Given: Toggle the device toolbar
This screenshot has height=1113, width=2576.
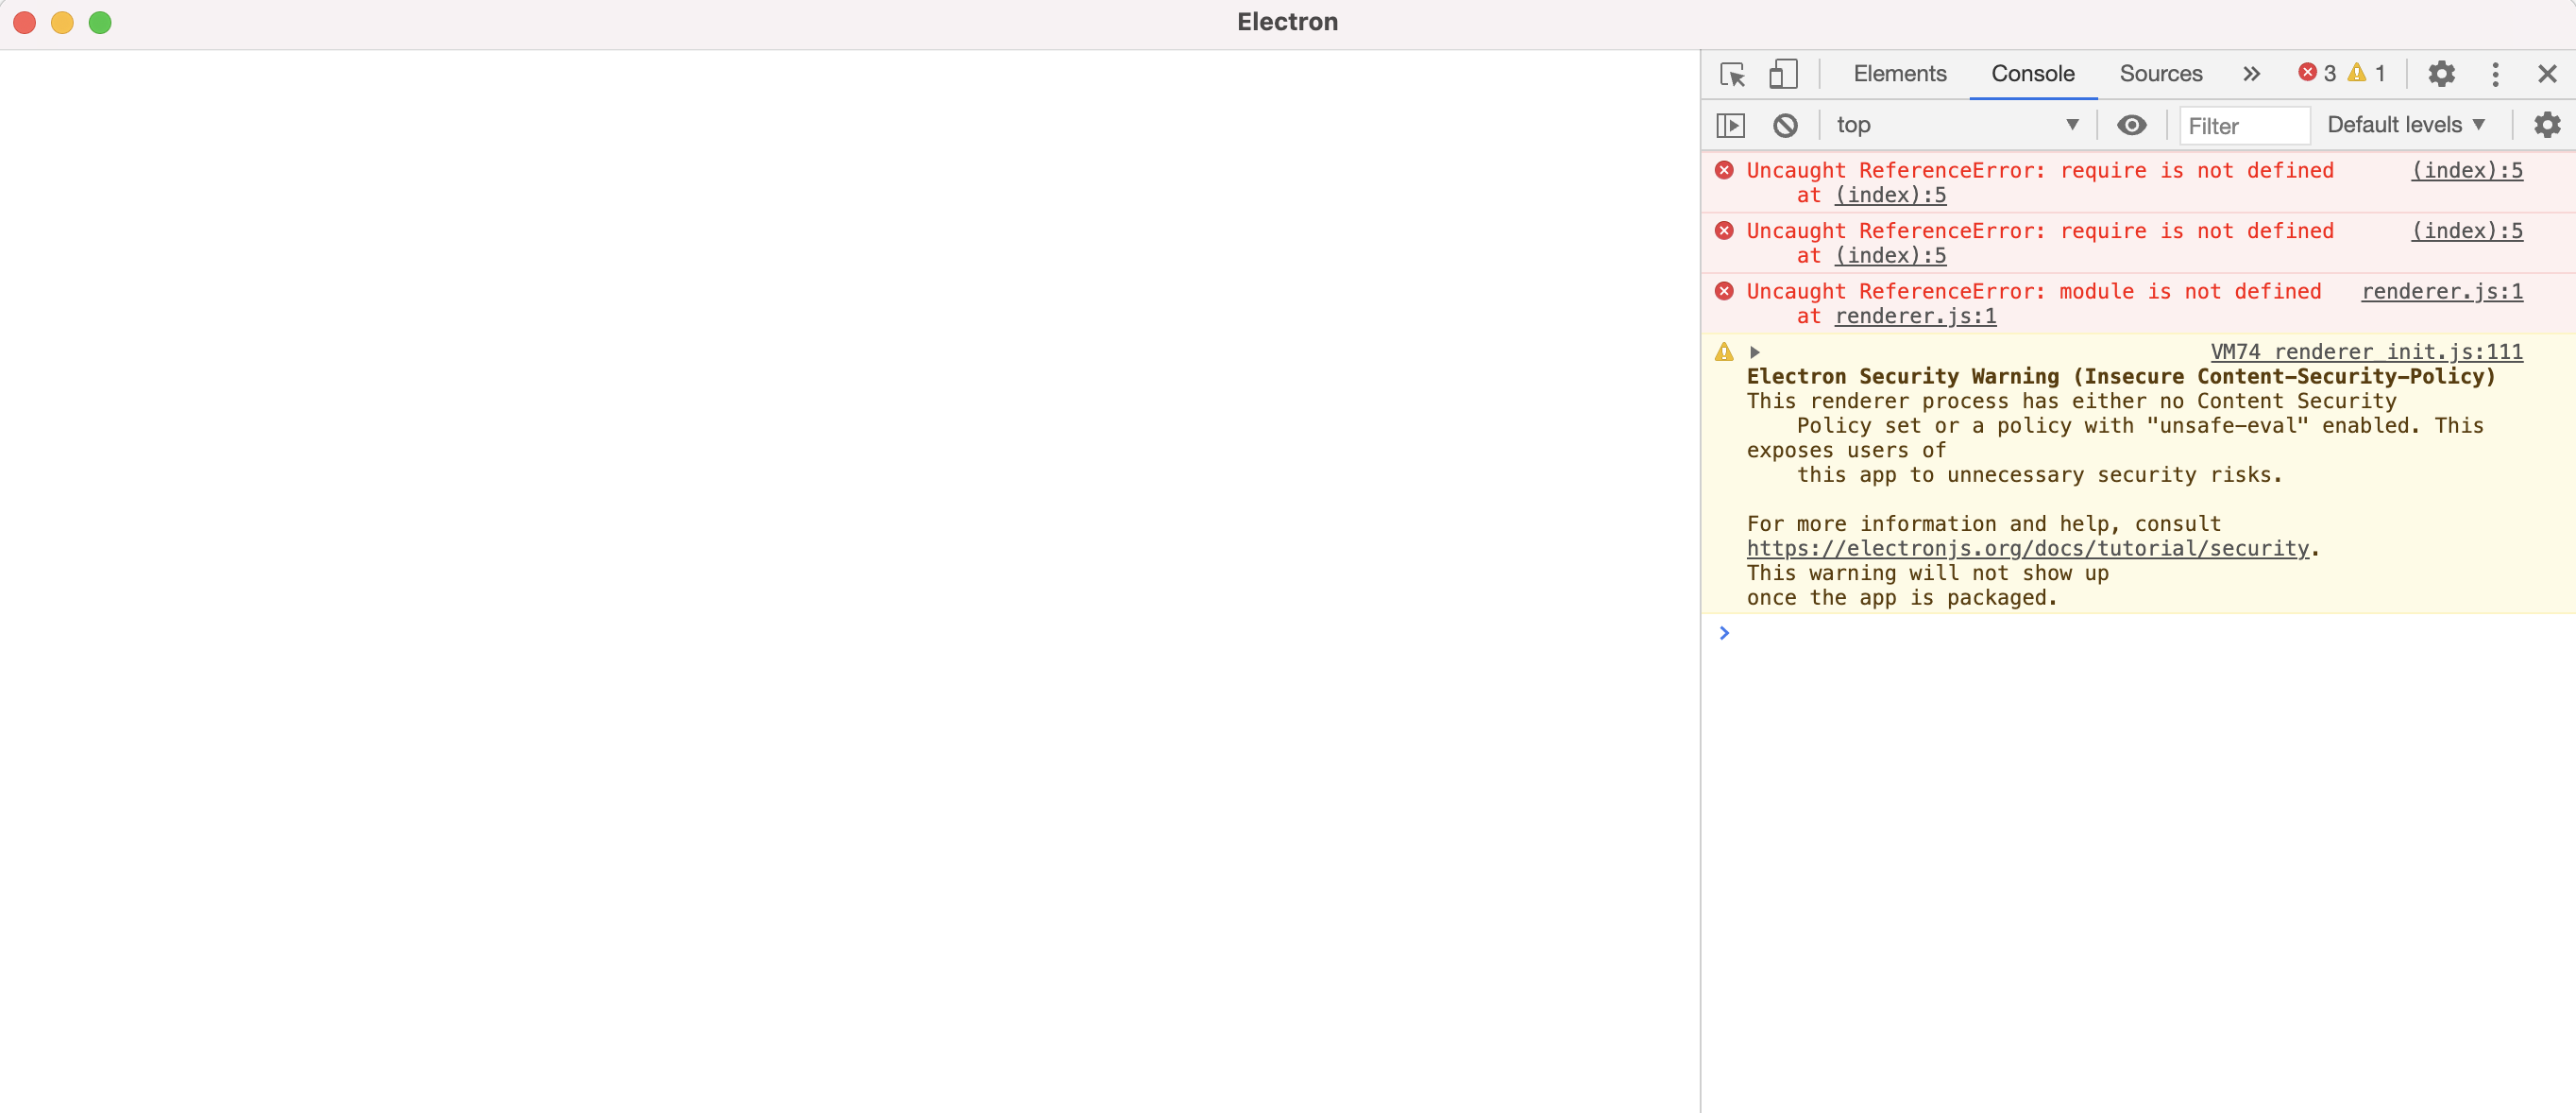Looking at the screenshot, I should [x=1784, y=73].
